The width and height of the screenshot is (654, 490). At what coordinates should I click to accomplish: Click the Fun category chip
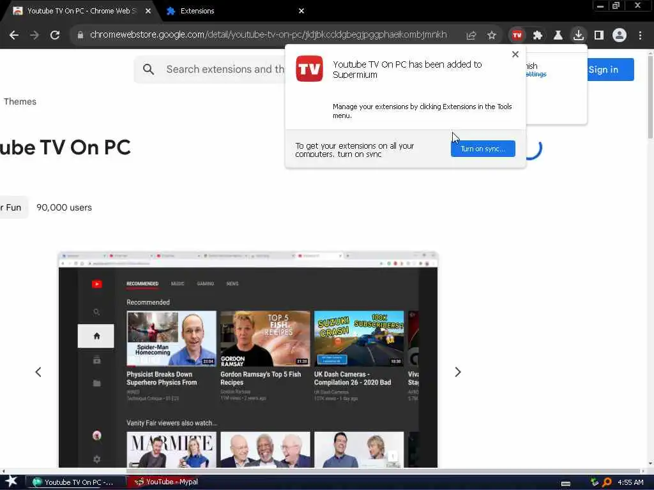(x=13, y=207)
